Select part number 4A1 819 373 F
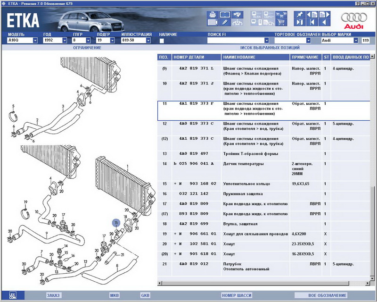Screen dimensions: 377x302 (x=197, y=103)
